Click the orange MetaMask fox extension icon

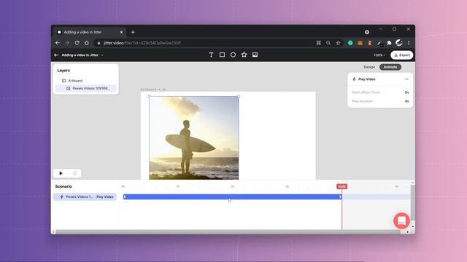pyautogui.click(x=360, y=43)
